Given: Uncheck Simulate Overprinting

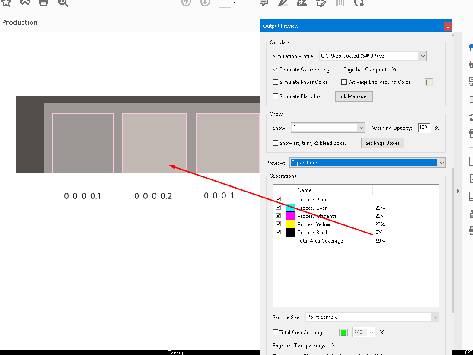Looking at the screenshot, I should [276, 70].
